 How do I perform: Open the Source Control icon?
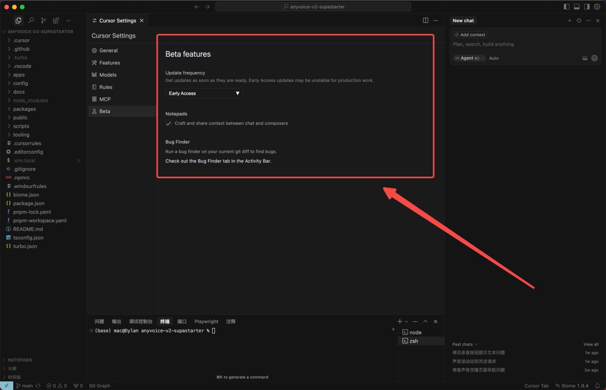[x=43, y=20]
